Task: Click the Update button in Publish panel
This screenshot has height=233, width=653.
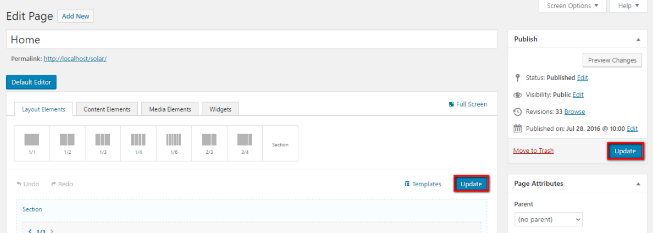Action: (x=625, y=151)
